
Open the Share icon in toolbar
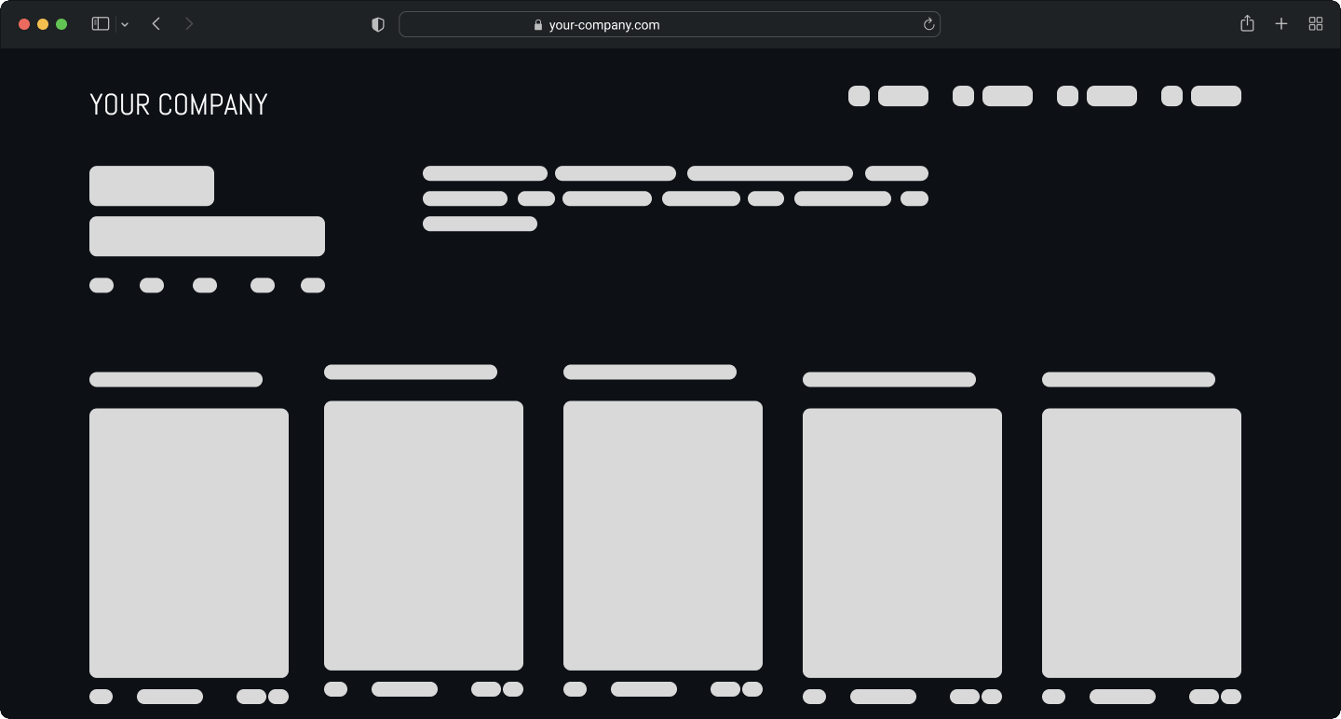coord(1247,24)
